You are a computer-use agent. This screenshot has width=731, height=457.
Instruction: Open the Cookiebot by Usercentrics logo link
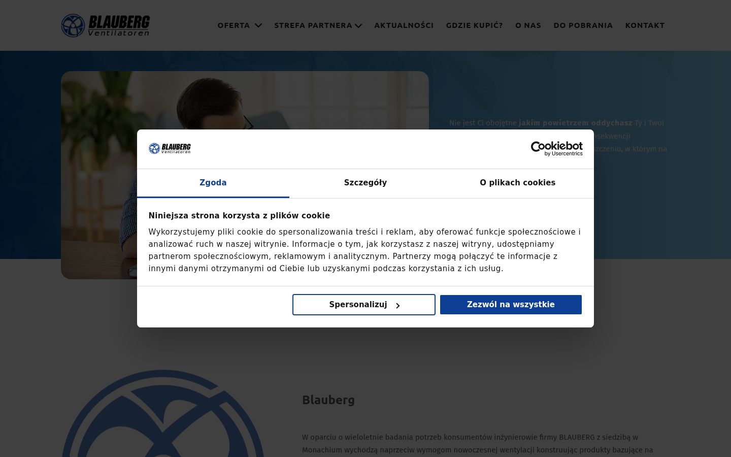557,149
